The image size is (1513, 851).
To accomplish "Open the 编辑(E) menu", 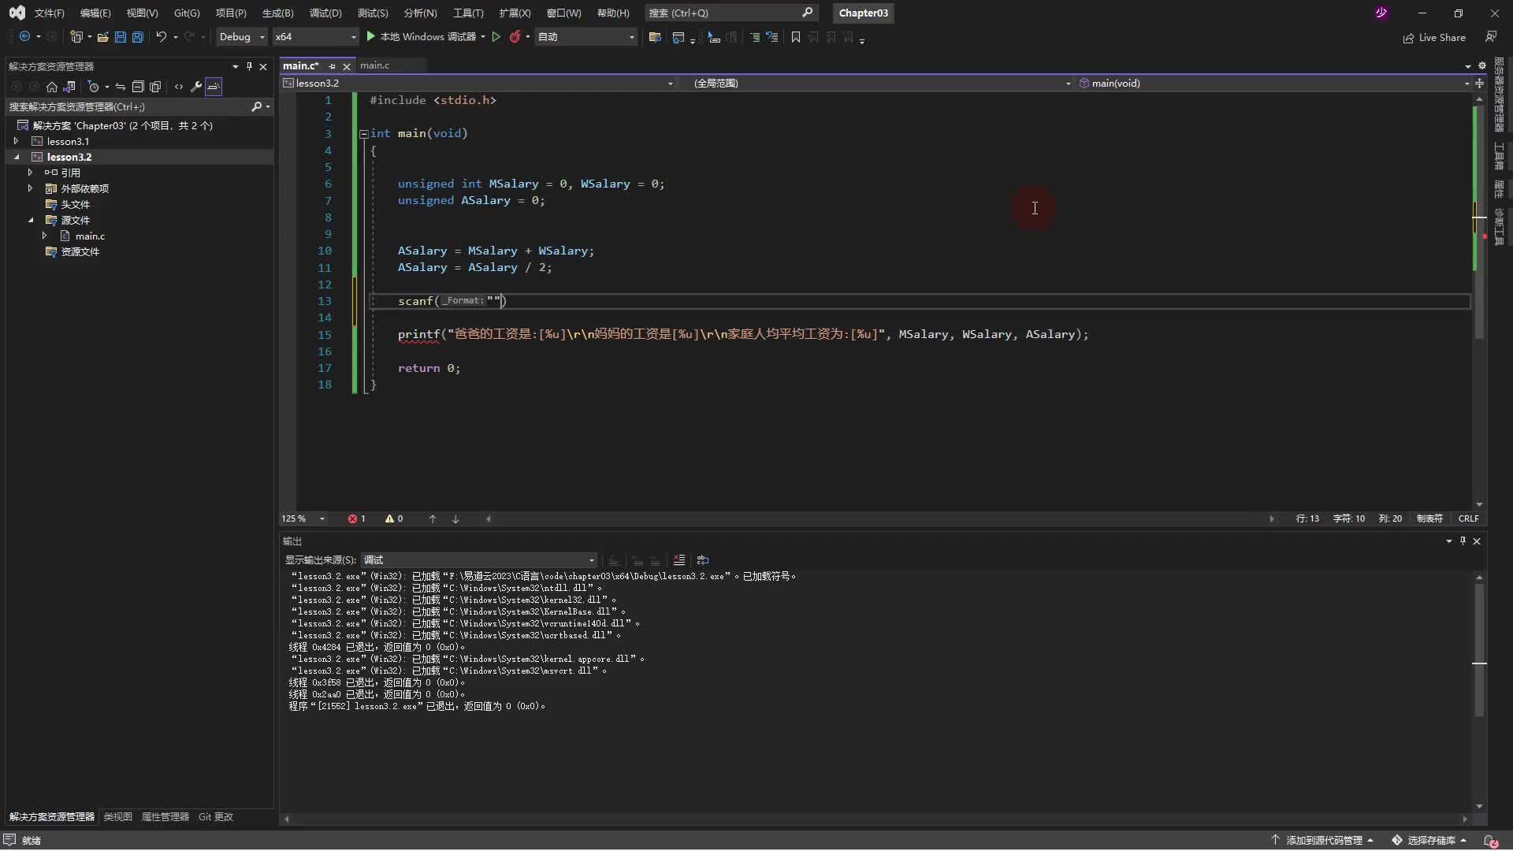I will click(x=95, y=13).
